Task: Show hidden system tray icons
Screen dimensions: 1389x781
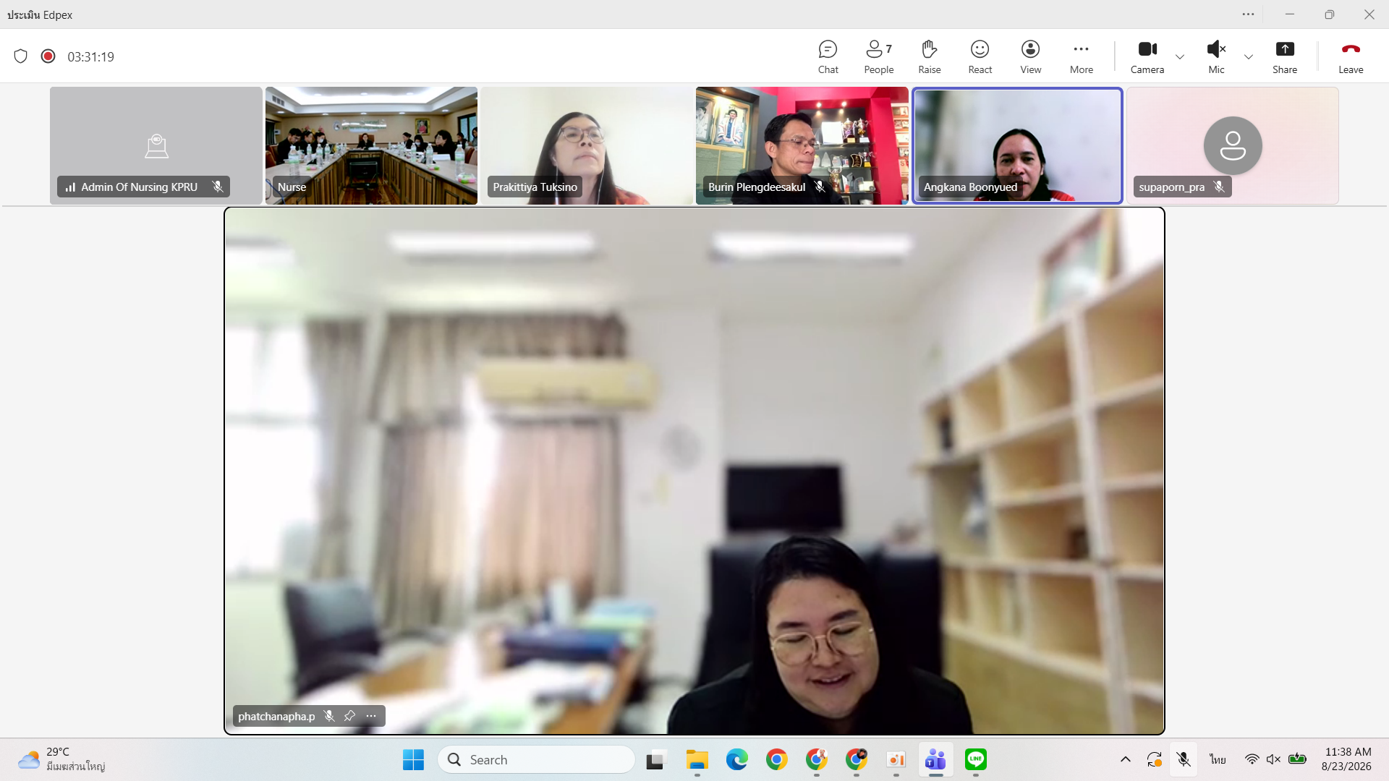Action: point(1125,759)
